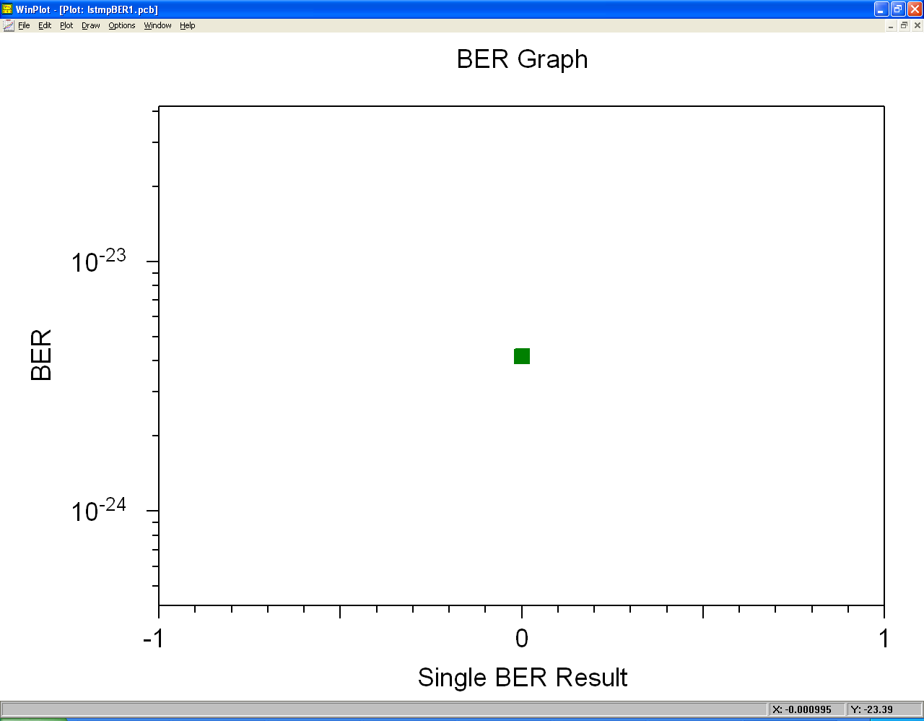Screen dimensions: 924x721
Task: Click the 0 x-axis tick label
Action: tap(522, 639)
